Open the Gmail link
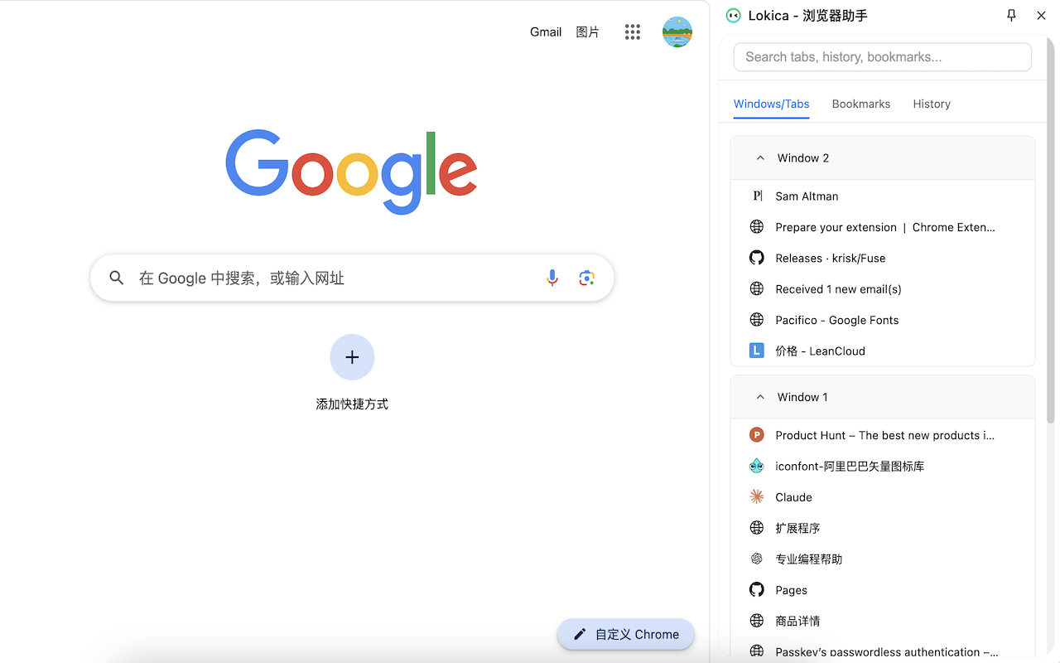Viewport: 1060px width, 663px height. pyautogui.click(x=546, y=31)
